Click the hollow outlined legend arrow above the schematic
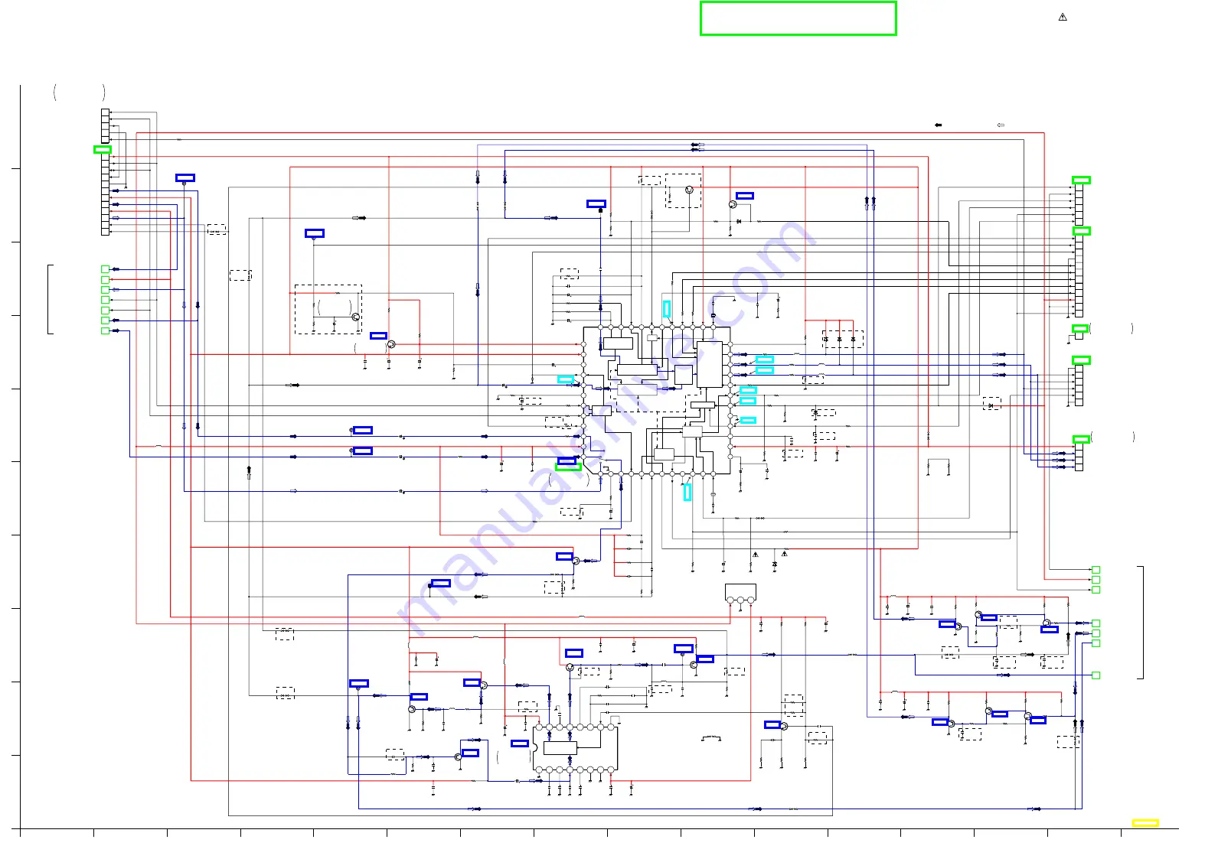This screenshot has height=846, width=1205. (1001, 125)
